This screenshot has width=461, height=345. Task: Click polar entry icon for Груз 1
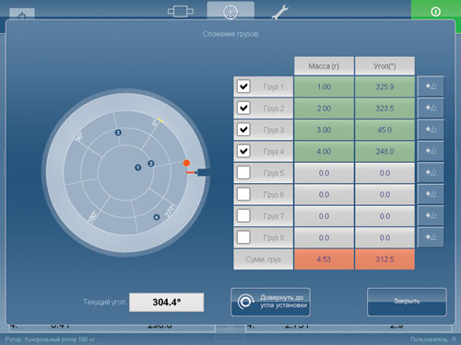[431, 86]
